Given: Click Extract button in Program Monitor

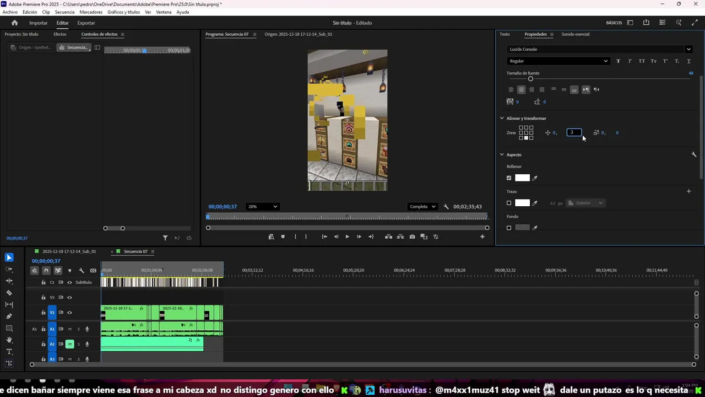Looking at the screenshot, I should pyautogui.click(x=400, y=237).
